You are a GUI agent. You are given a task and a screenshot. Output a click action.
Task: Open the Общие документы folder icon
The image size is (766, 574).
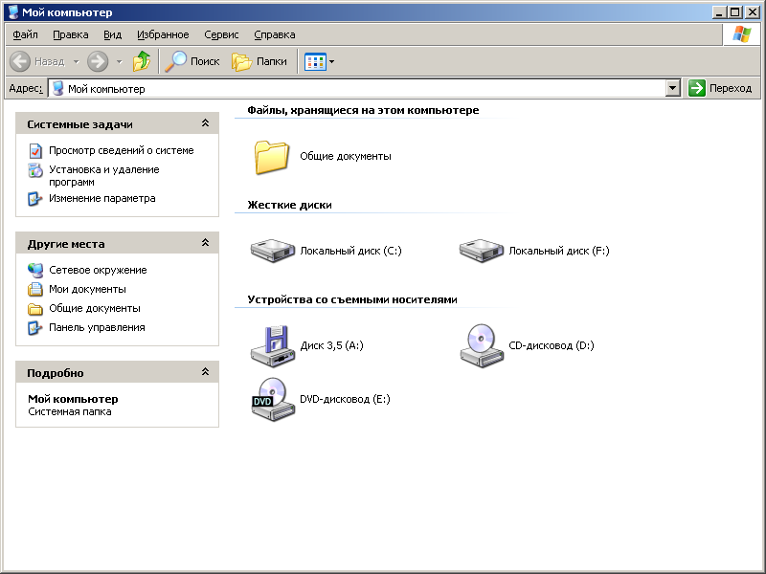point(272,157)
